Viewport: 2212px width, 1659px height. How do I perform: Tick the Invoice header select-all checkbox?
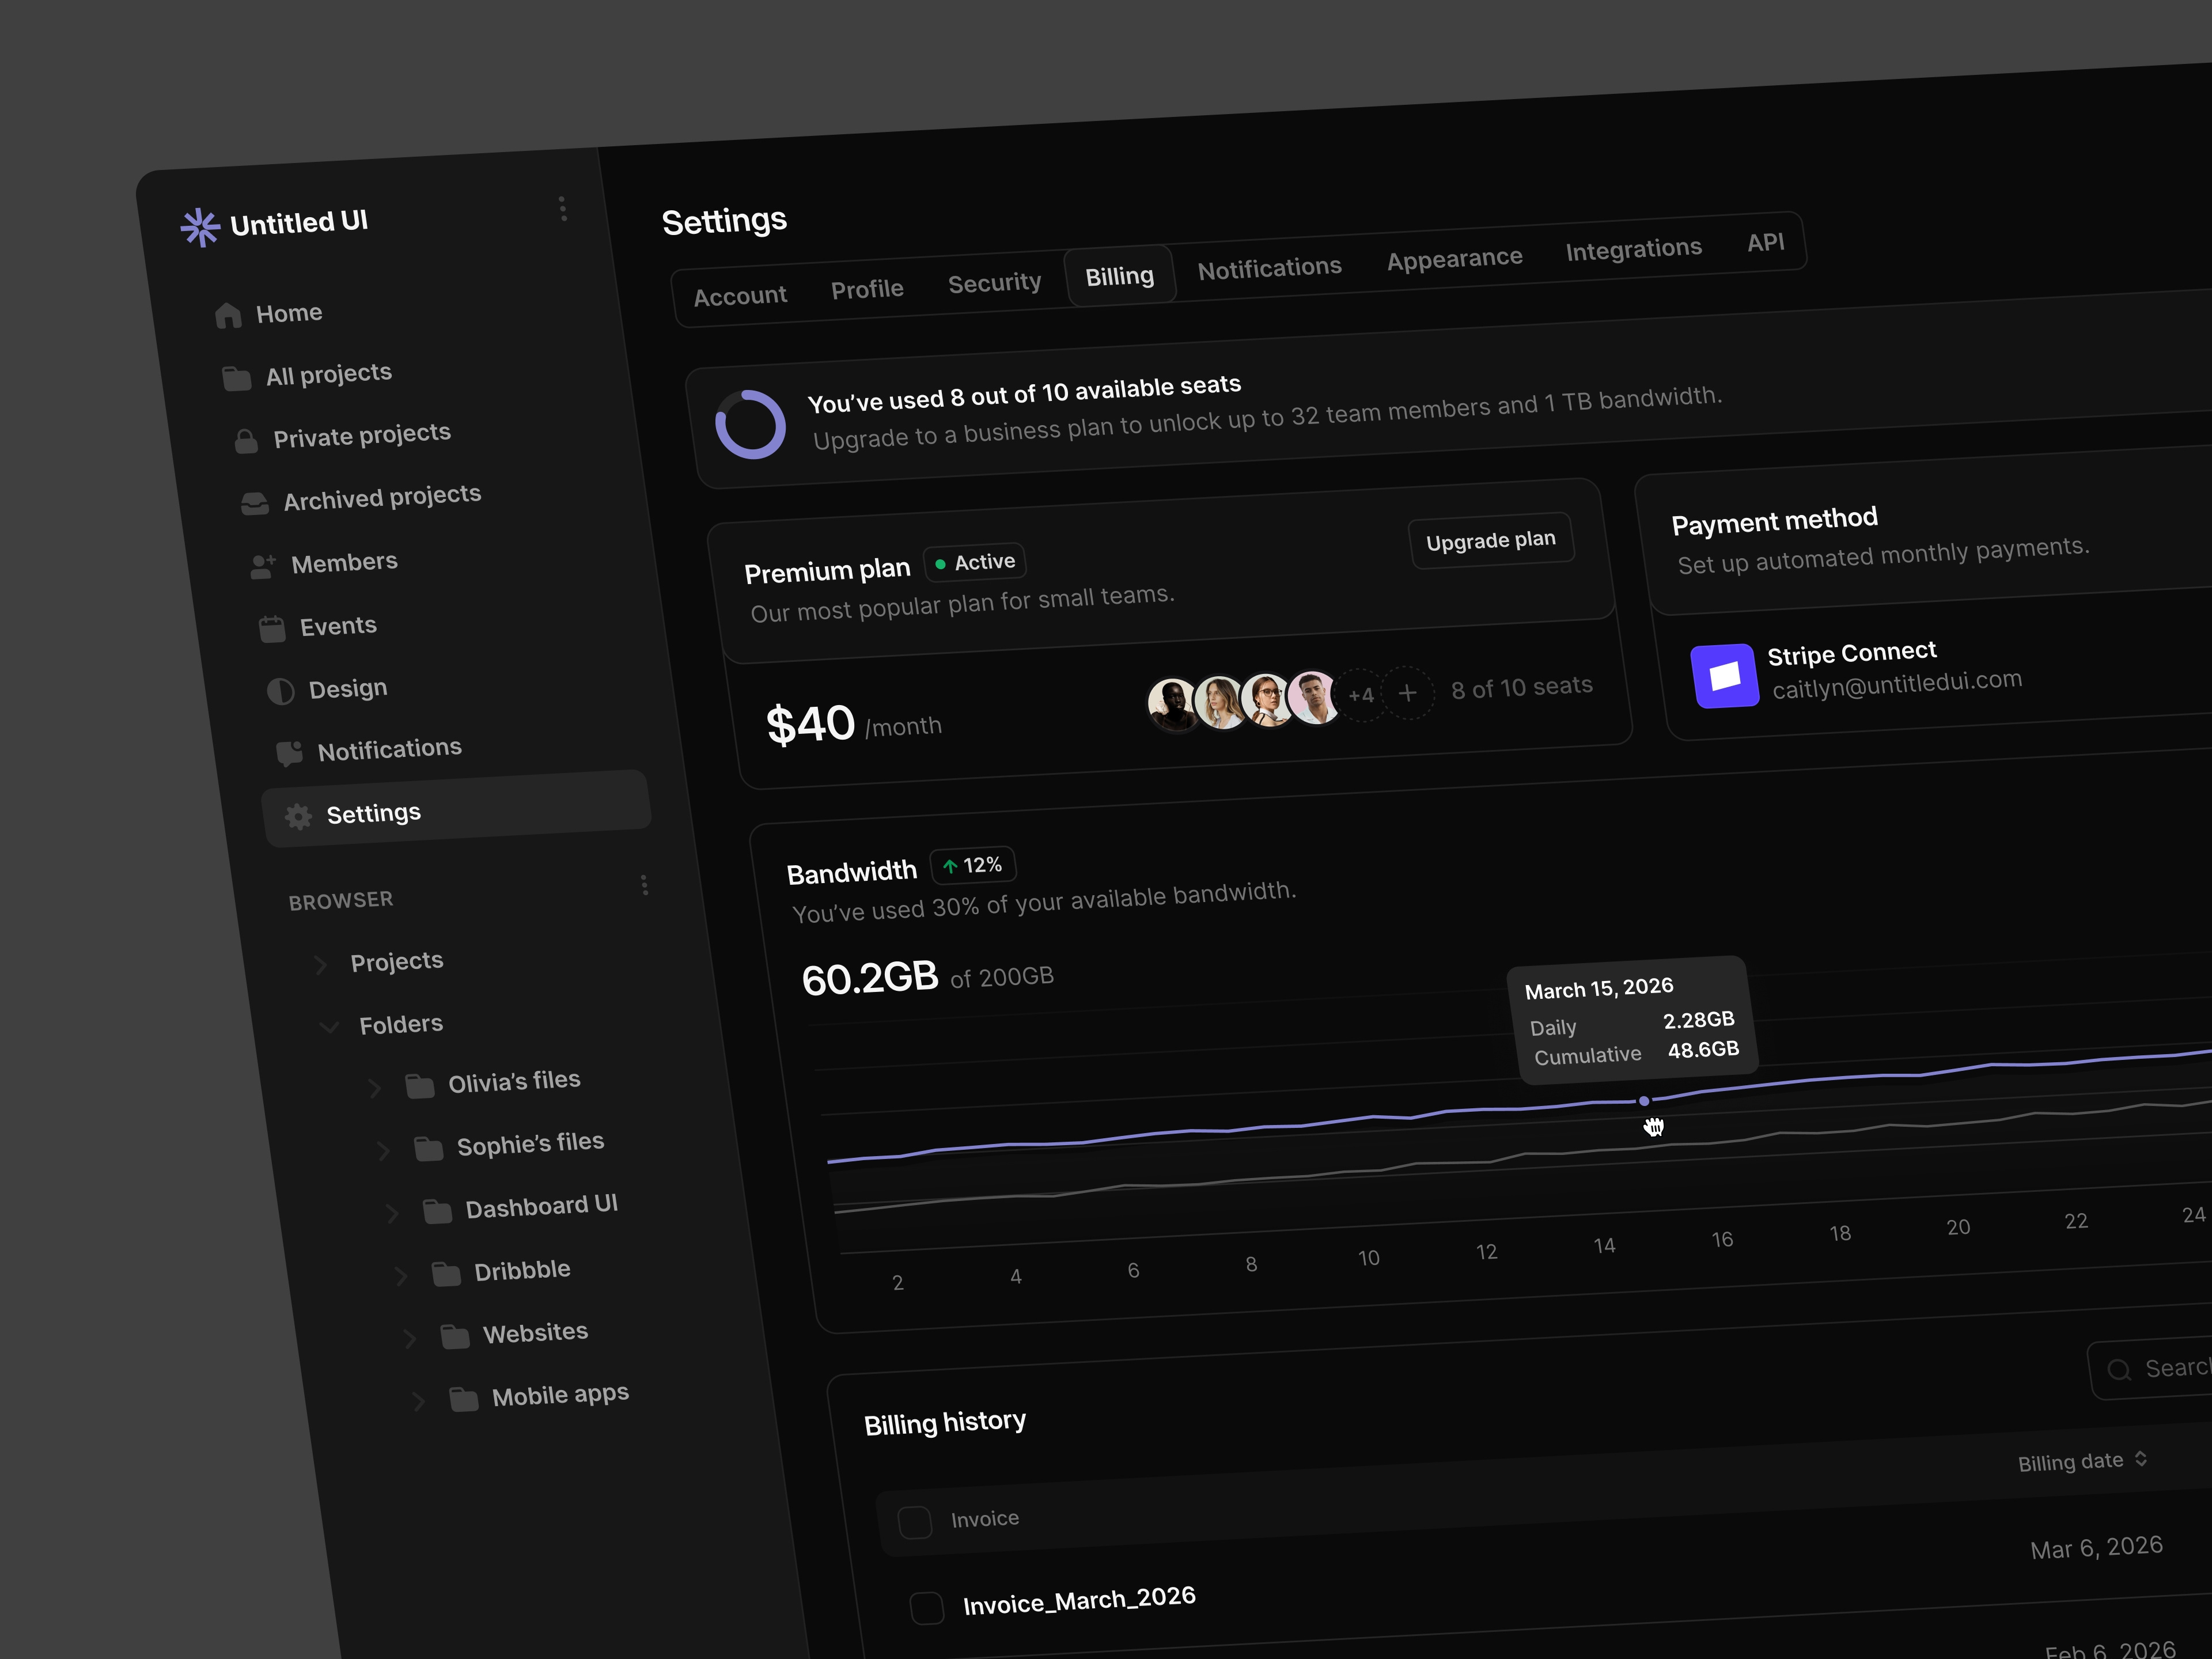point(915,1522)
